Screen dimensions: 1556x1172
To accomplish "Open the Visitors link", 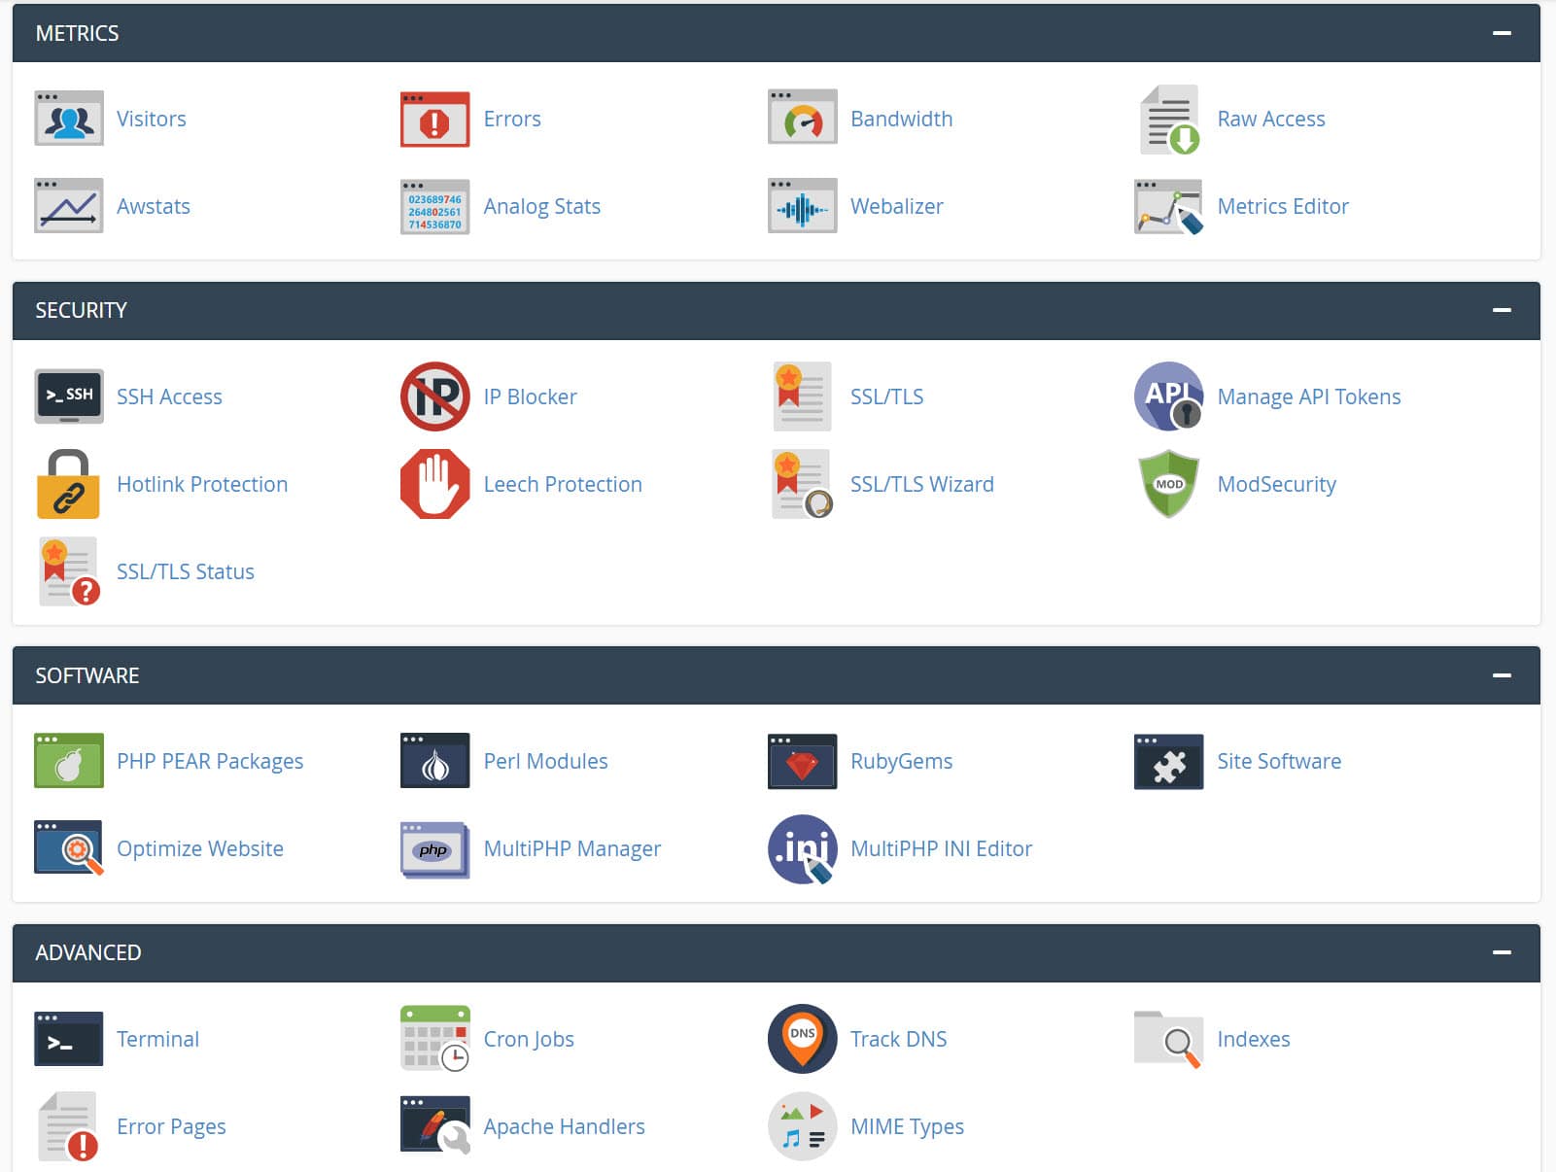I will [151, 119].
